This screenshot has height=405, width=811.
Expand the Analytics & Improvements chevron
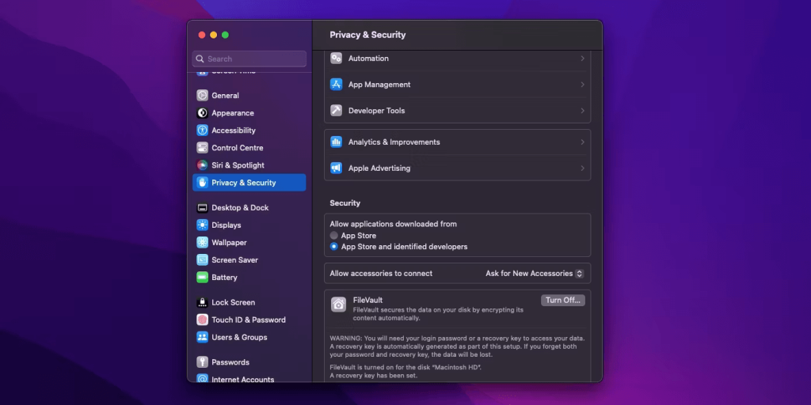[x=582, y=142]
